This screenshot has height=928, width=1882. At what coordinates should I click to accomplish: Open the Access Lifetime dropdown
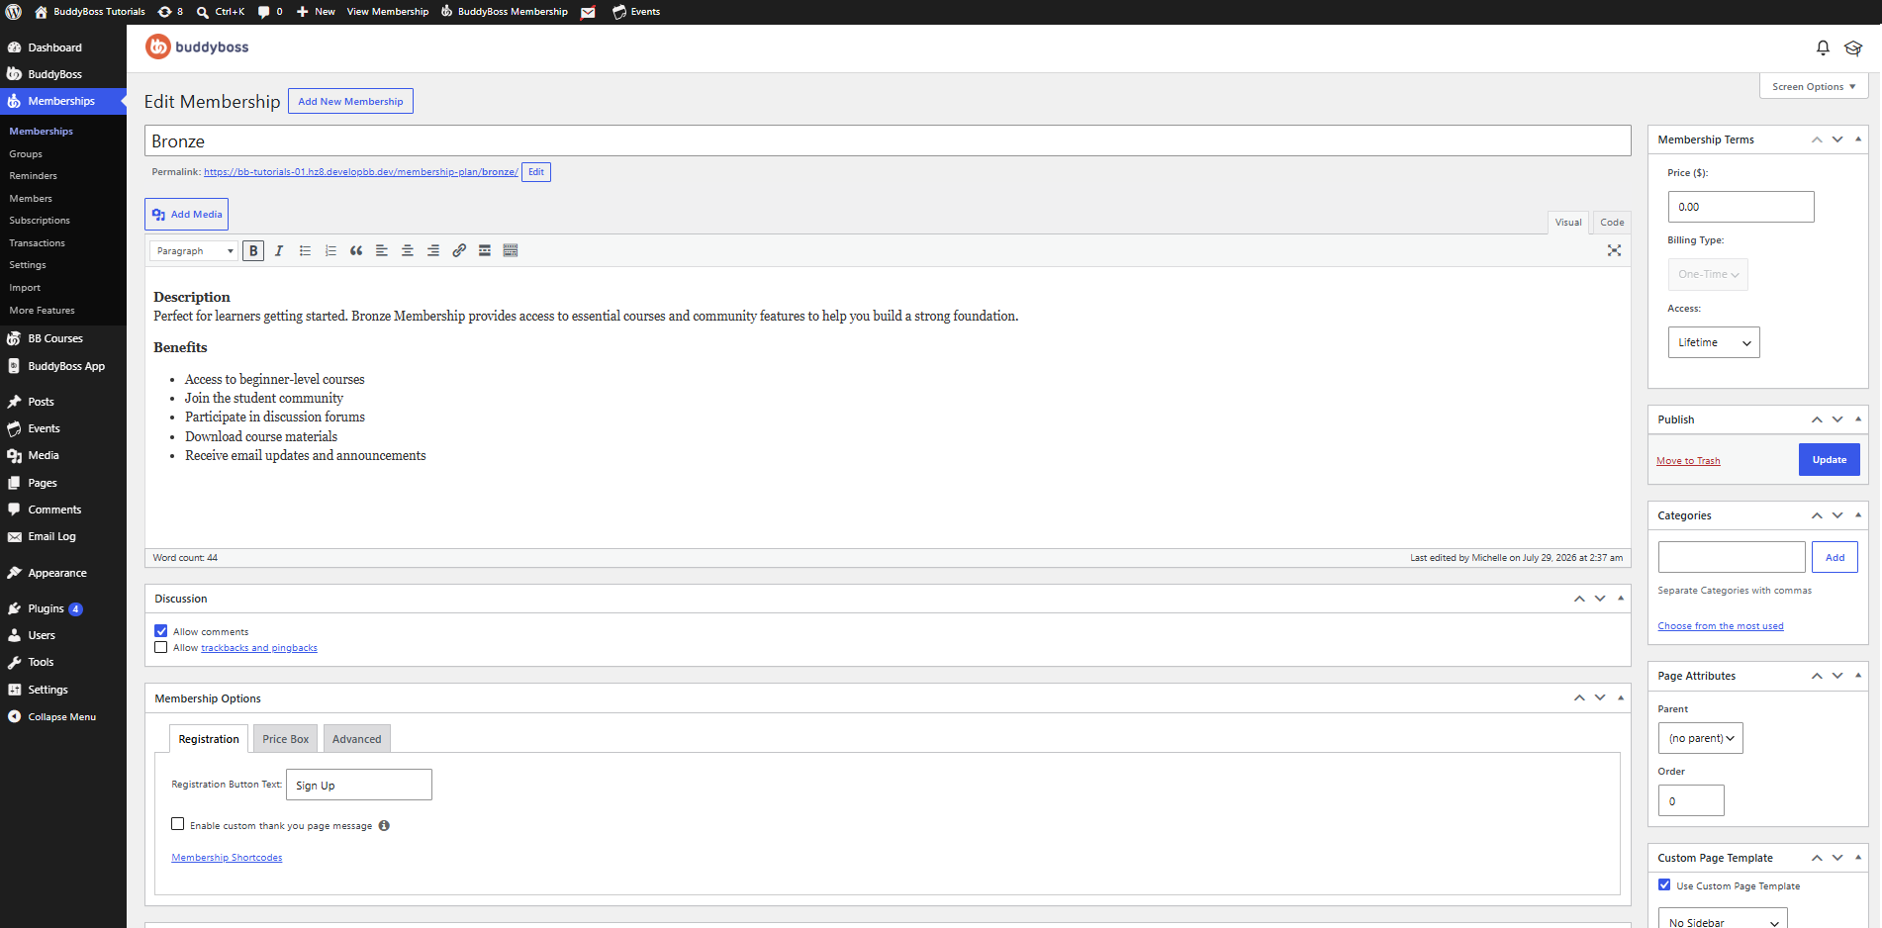(x=1714, y=342)
